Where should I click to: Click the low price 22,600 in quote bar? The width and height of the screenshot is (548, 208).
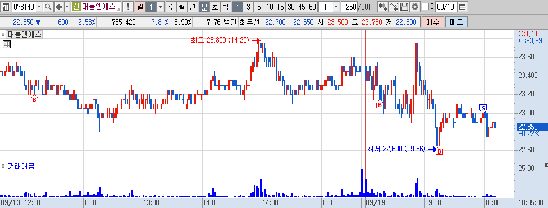click(x=406, y=22)
